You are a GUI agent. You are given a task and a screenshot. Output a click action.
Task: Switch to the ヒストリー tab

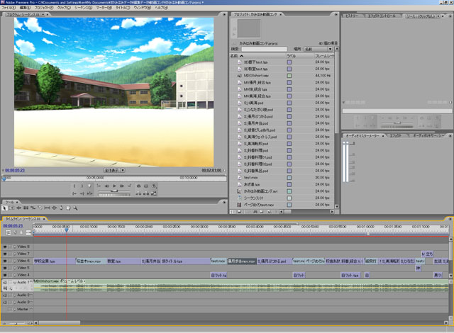click(x=351, y=16)
